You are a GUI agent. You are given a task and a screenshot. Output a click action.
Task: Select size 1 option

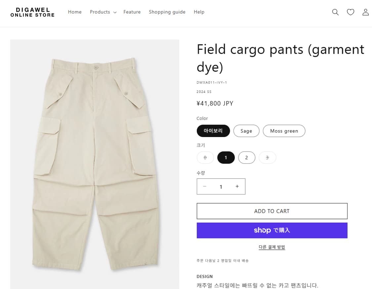tap(226, 158)
